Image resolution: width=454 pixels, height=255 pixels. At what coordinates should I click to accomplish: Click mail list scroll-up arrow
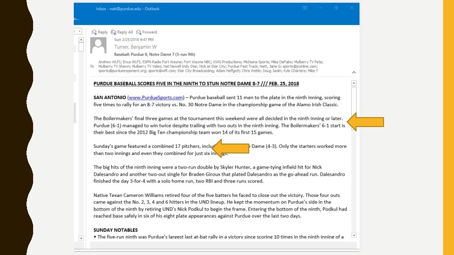[x=81, y=40]
